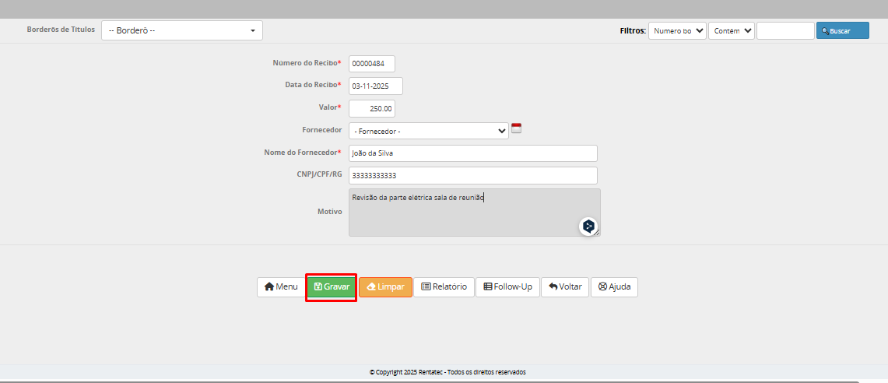
Task: Click the Data do Recibo field
Action: [375, 86]
